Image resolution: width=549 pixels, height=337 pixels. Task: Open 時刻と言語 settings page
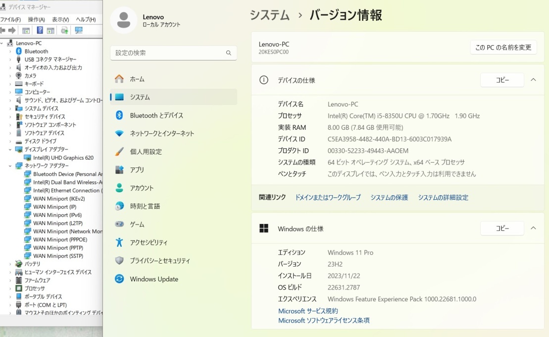[x=173, y=206]
